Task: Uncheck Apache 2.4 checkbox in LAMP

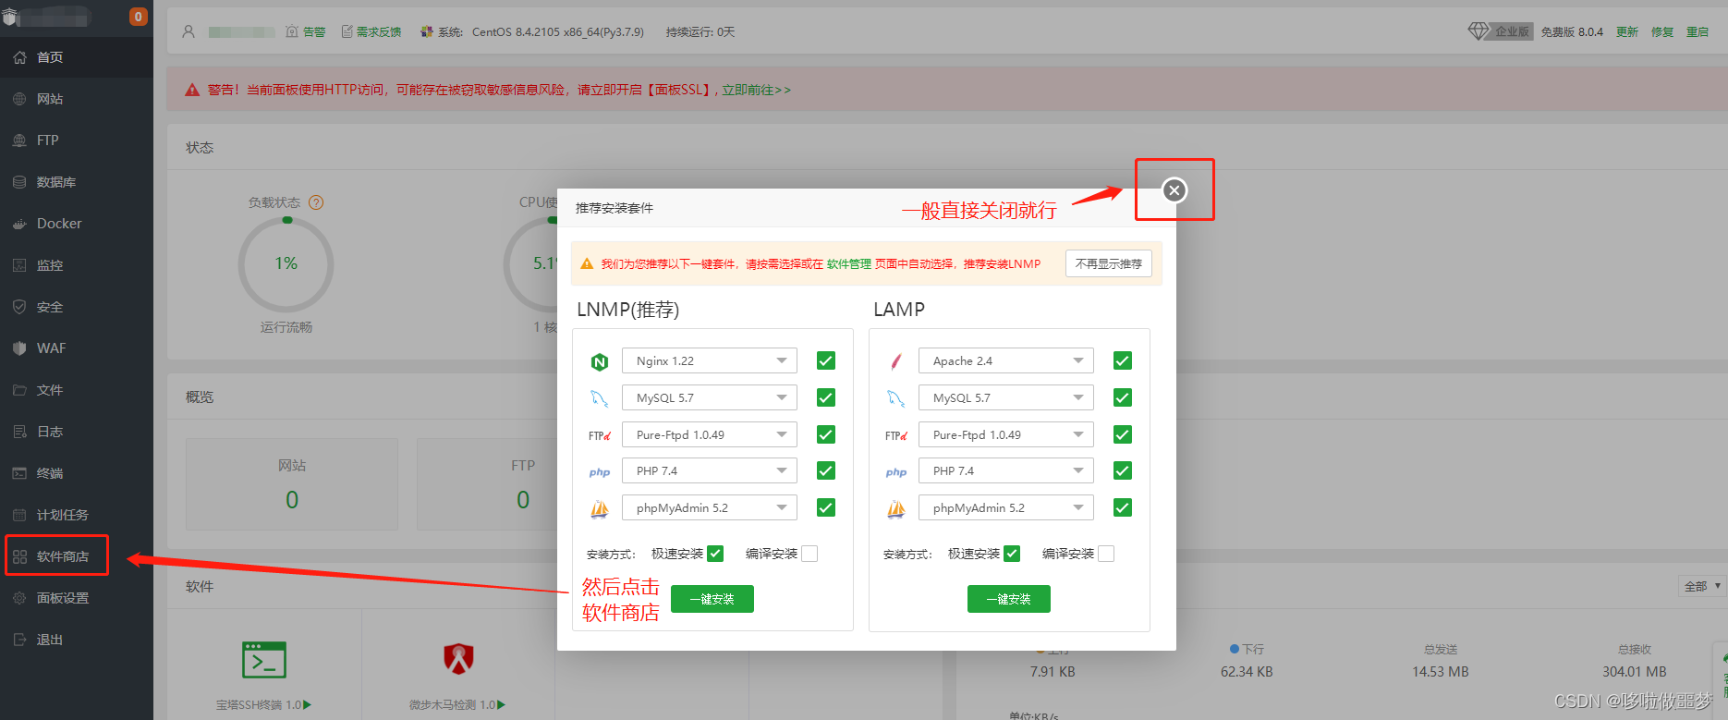Action: pyautogui.click(x=1123, y=360)
